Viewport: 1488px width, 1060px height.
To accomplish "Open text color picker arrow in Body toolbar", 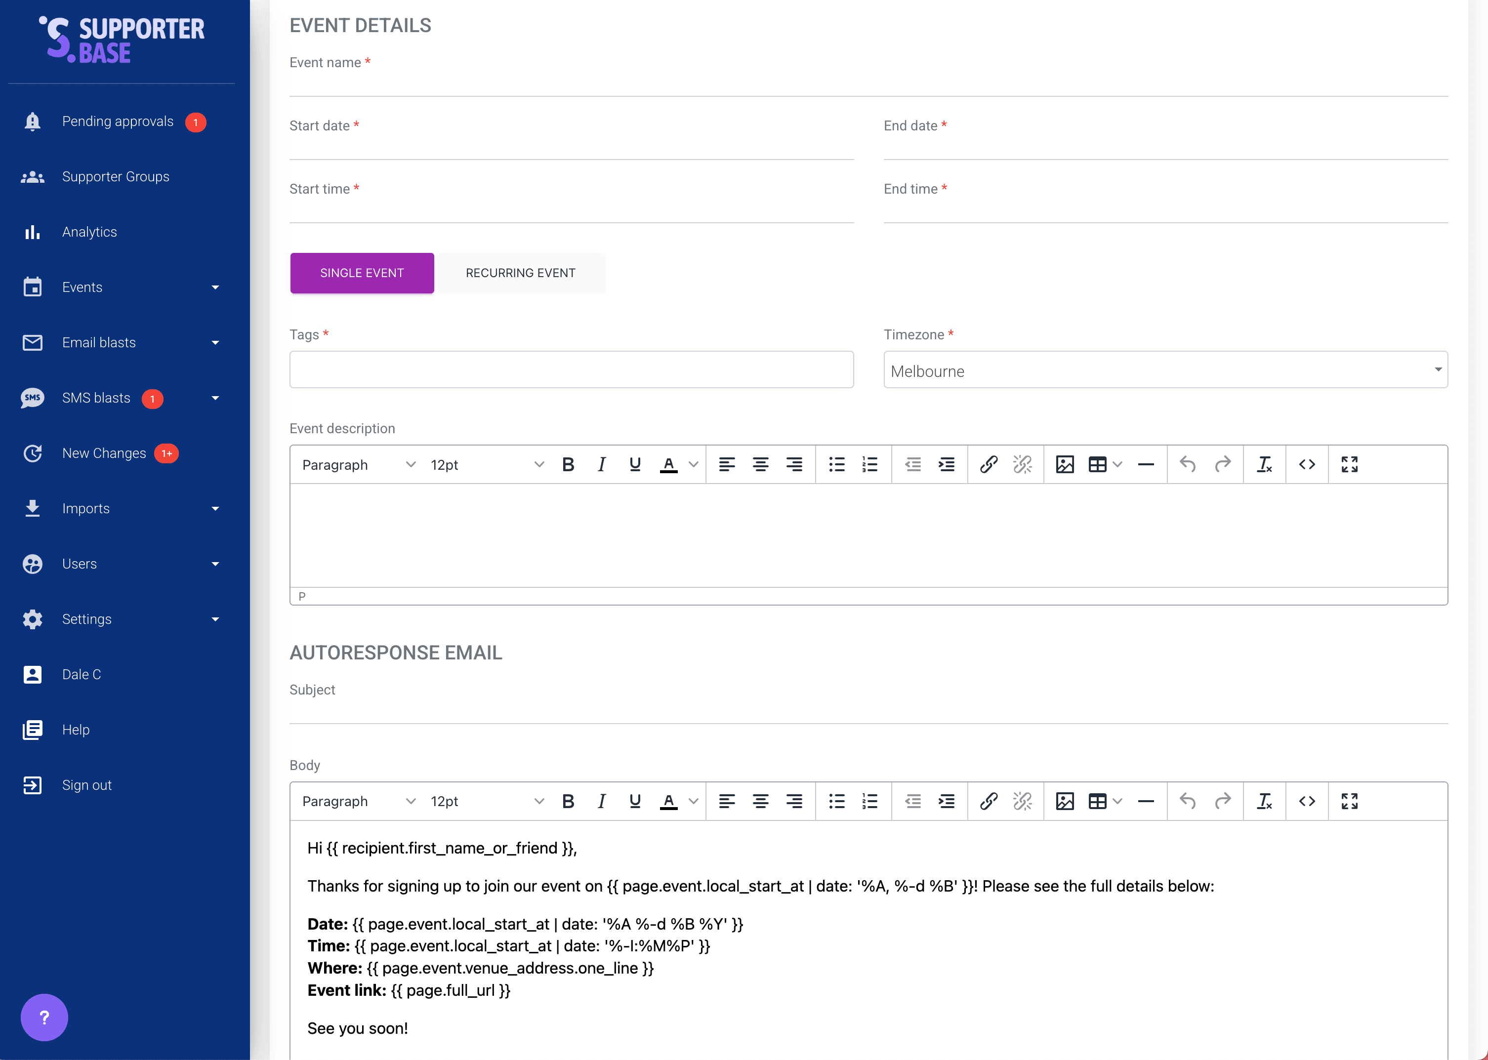I will click(694, 801).
